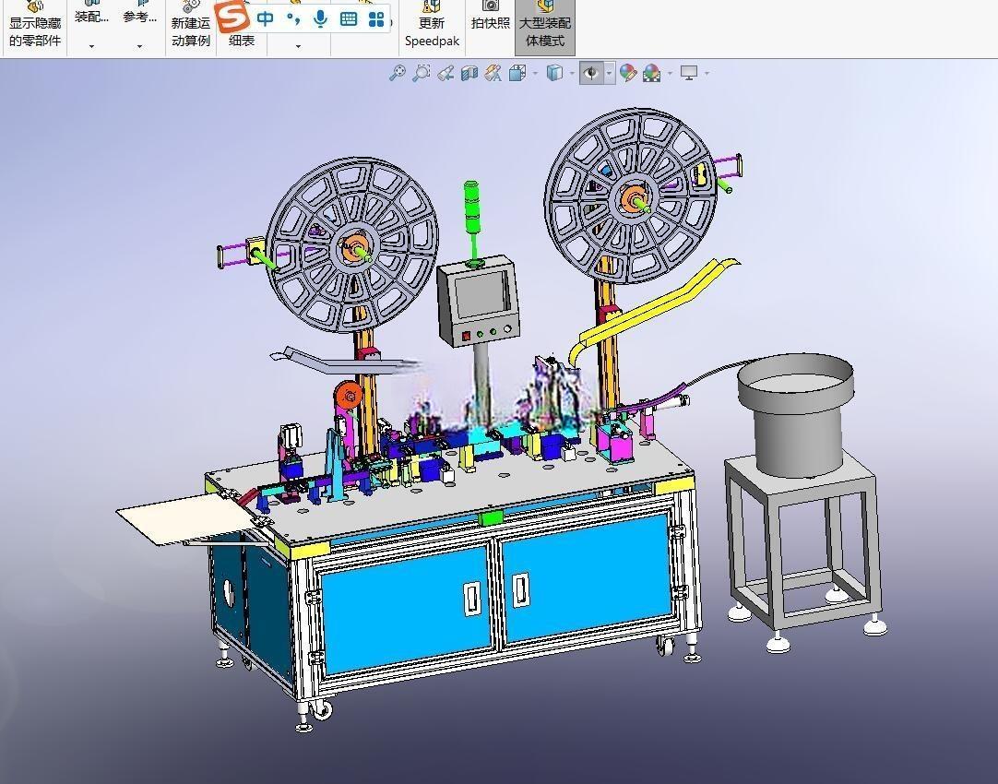
Task: Activate the Section View icon
Action: pyautogui.click(x=469, y=73)
